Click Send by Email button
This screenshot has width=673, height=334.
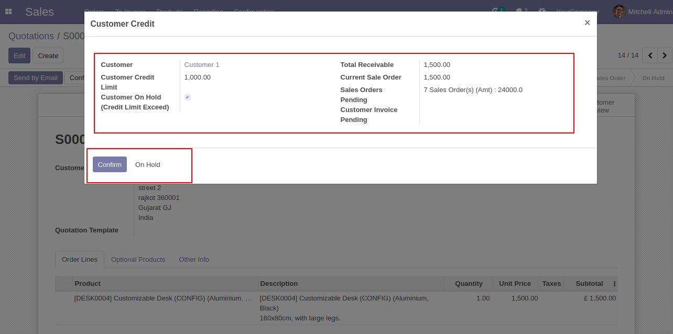point(36,77)
